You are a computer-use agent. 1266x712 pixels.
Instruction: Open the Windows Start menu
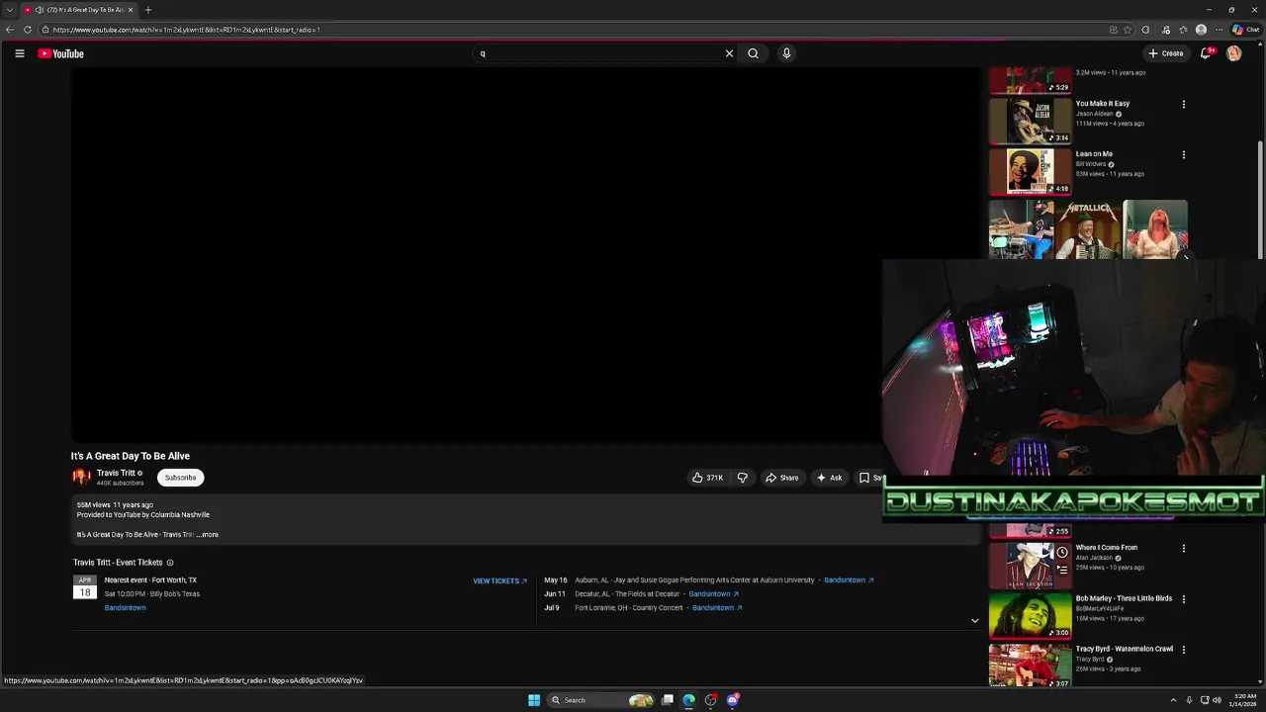tap(534, 700)
